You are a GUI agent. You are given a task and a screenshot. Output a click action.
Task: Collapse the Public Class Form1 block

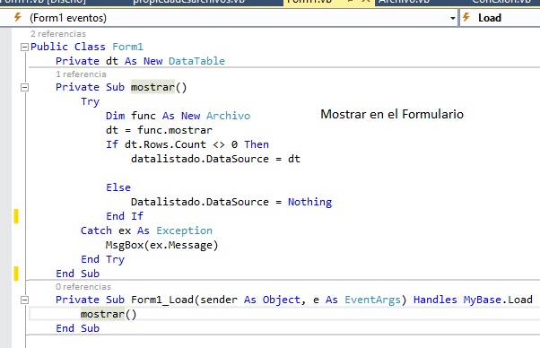coord(24,47)
